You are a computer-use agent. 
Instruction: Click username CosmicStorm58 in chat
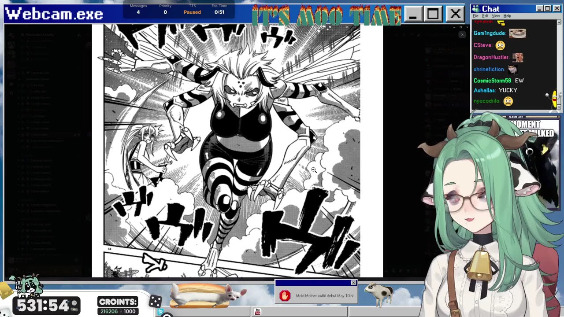492,81
